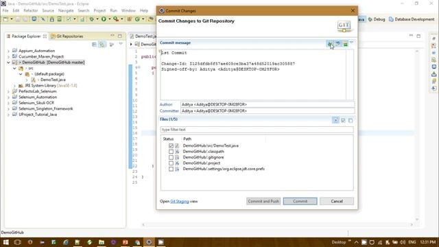Expand JRE System Library node
The width and height of the screenshot is (439, 247).
coord(14,86)
